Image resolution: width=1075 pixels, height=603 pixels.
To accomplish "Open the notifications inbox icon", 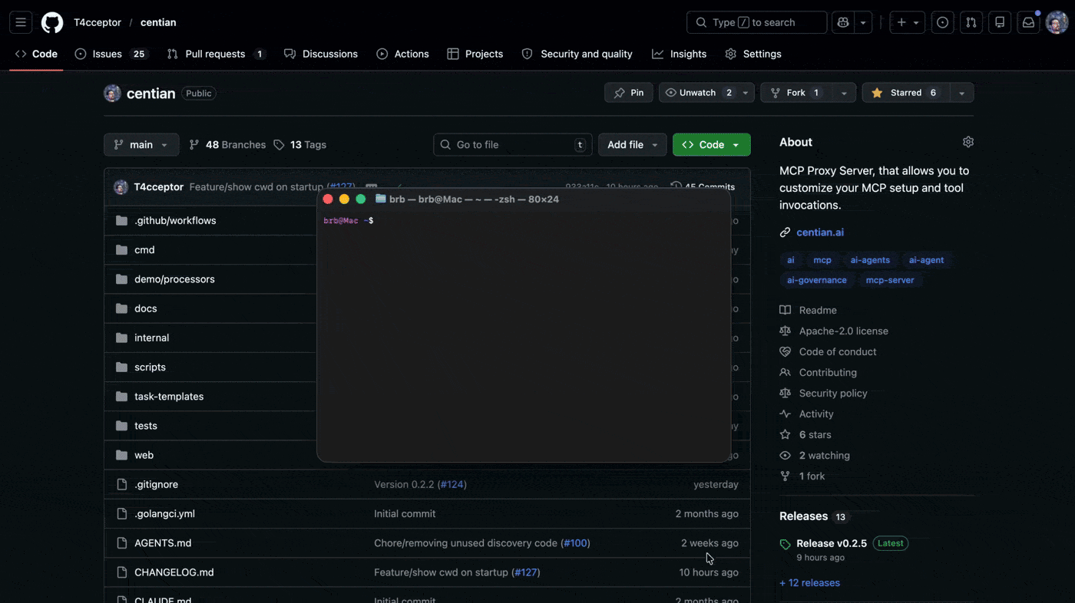I will 1028,22.
